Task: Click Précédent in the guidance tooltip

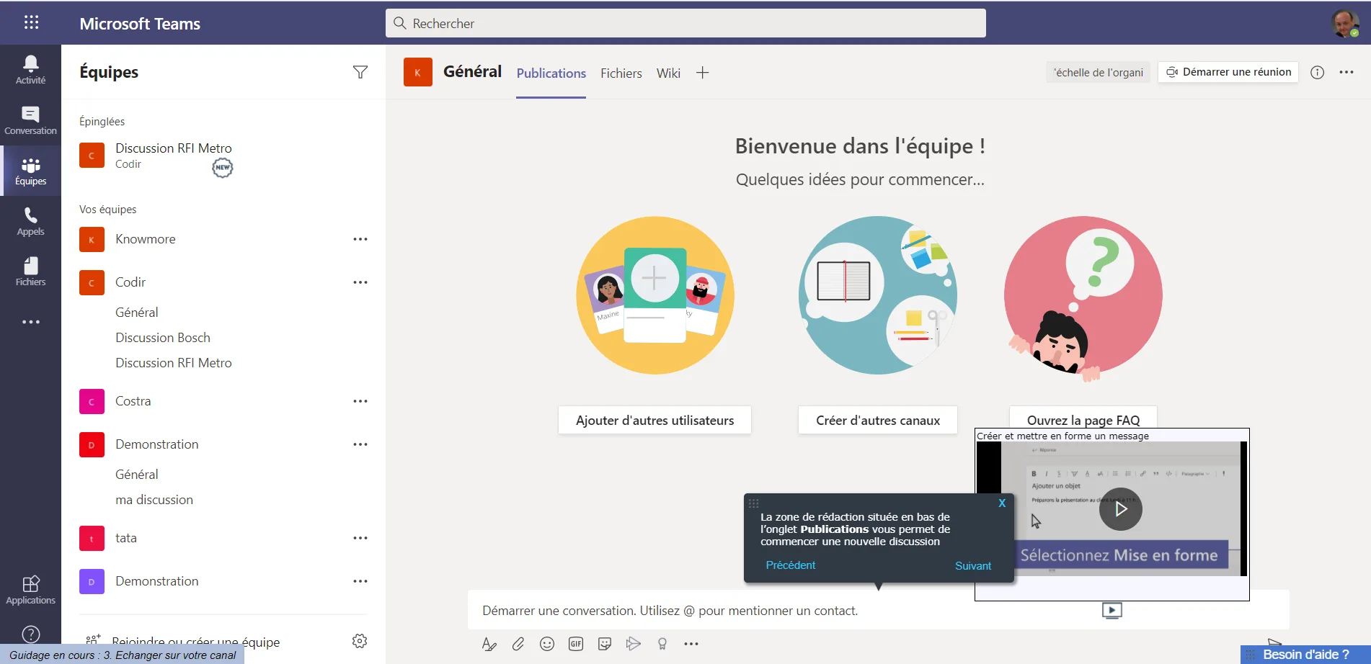Action: [x=791, y=565]
